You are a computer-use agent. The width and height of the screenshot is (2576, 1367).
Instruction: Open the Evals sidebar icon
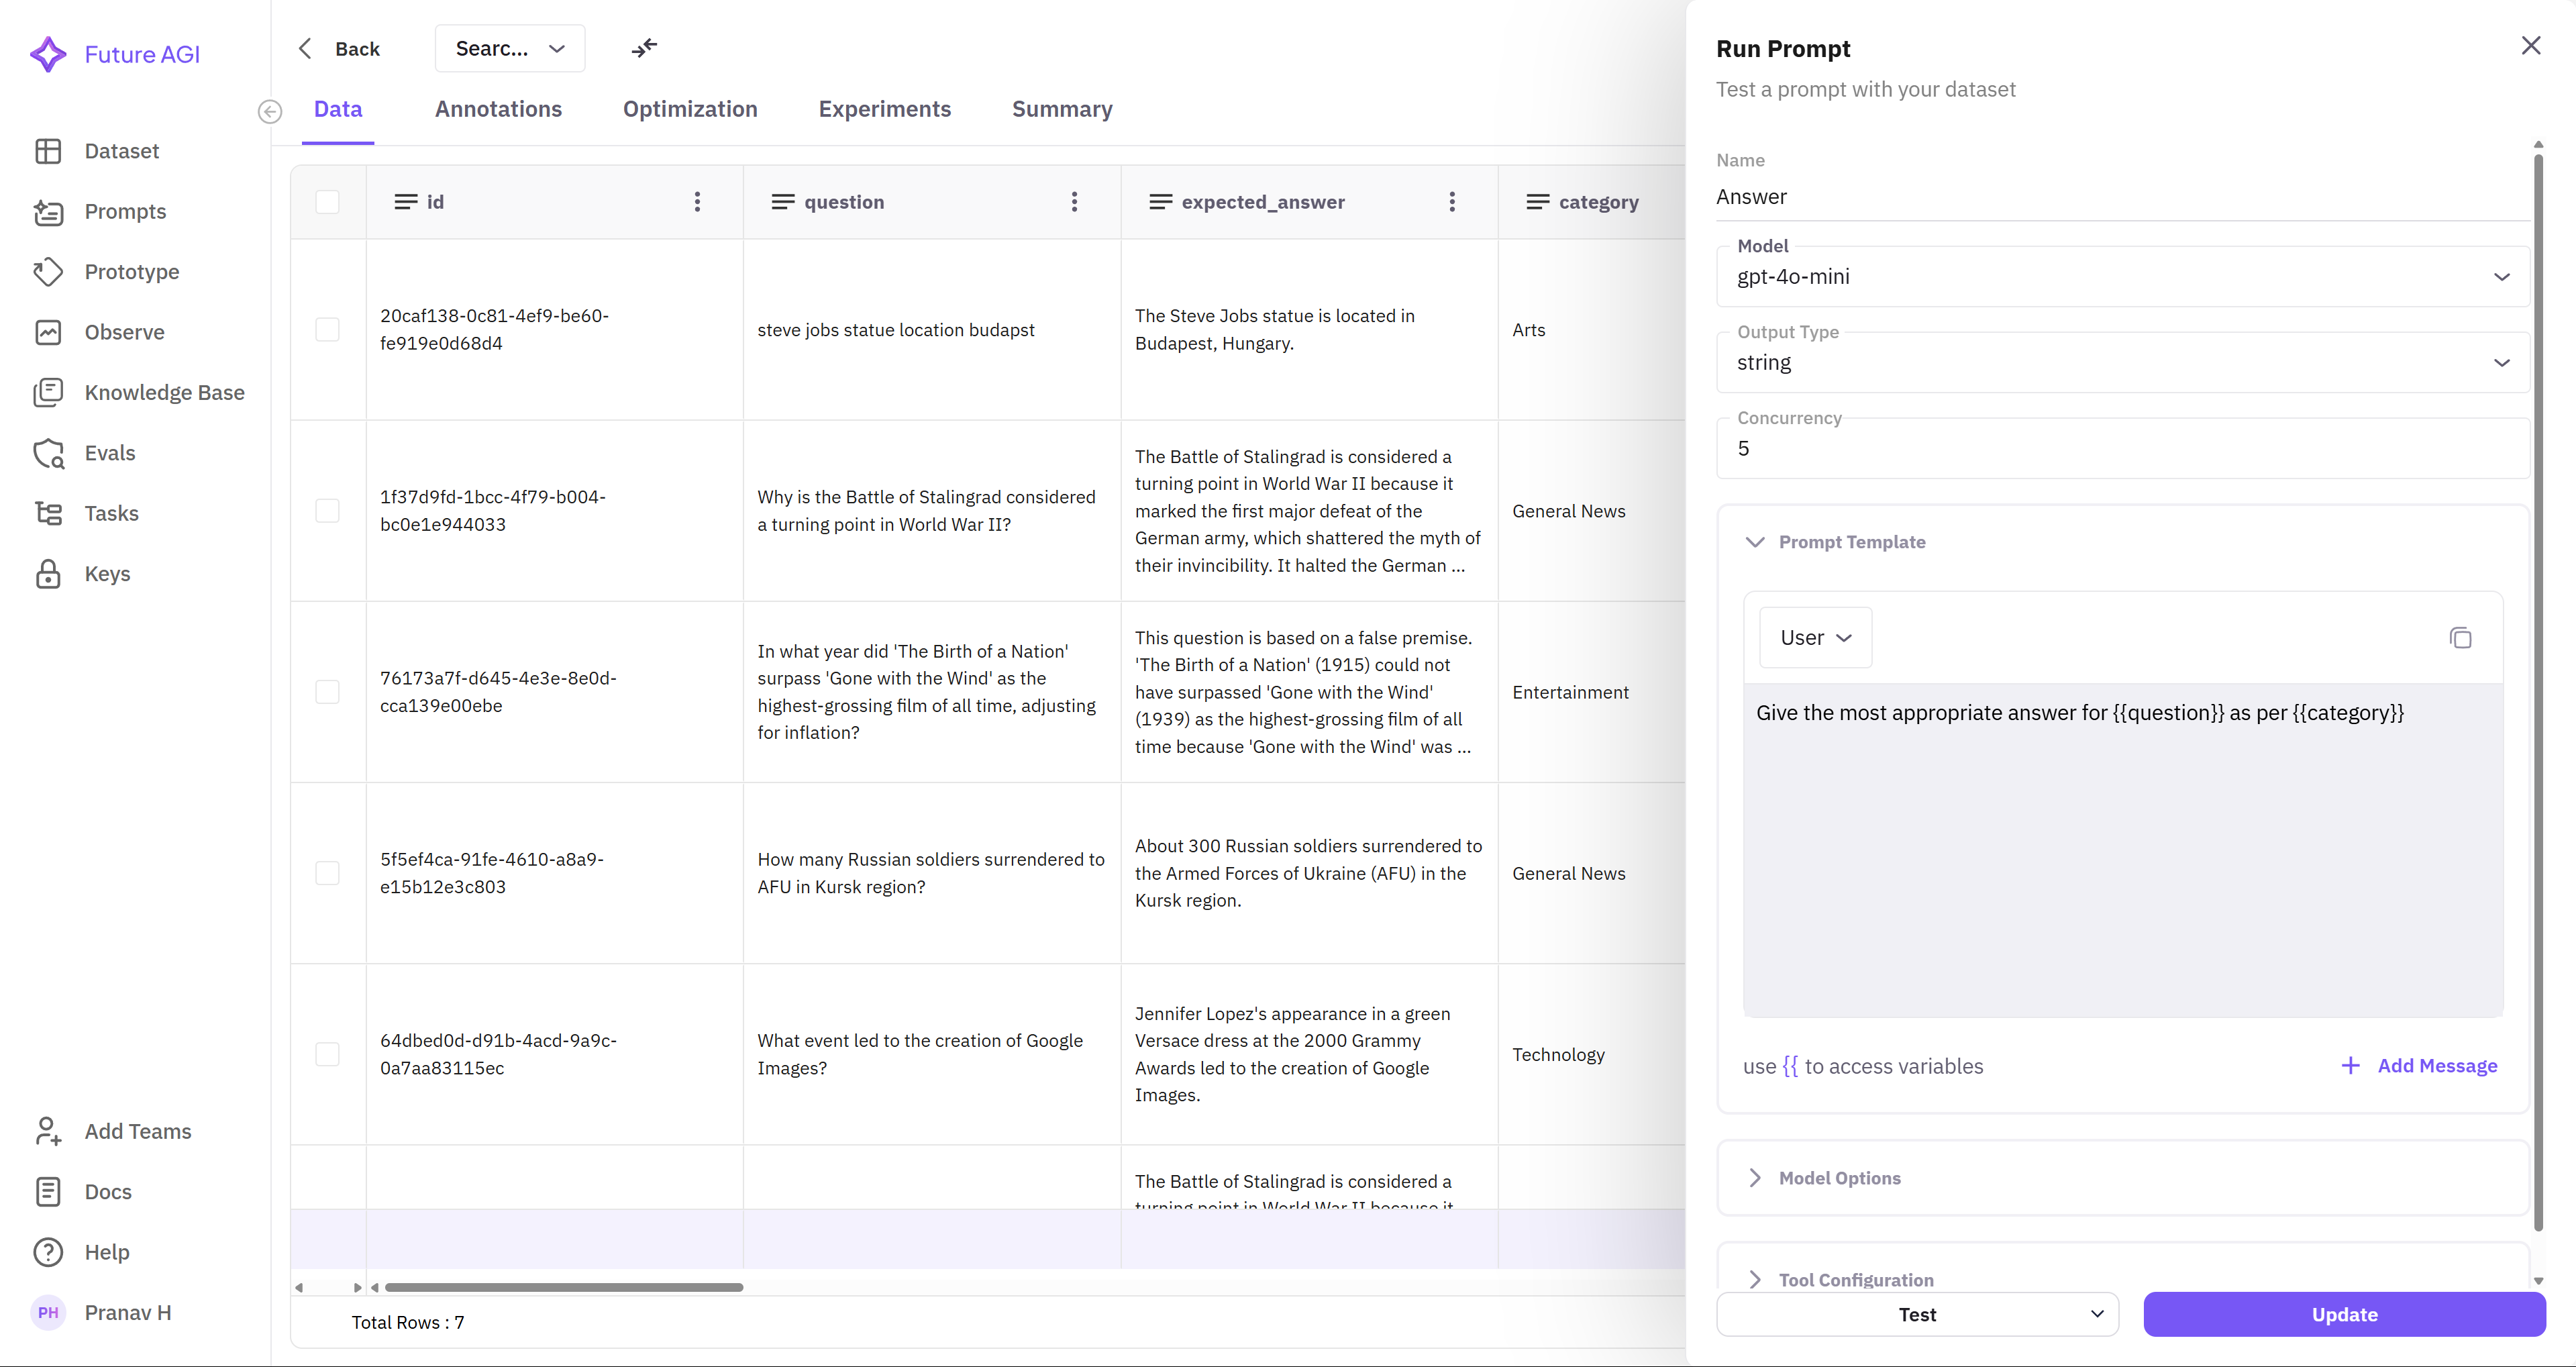coord(48,453)
